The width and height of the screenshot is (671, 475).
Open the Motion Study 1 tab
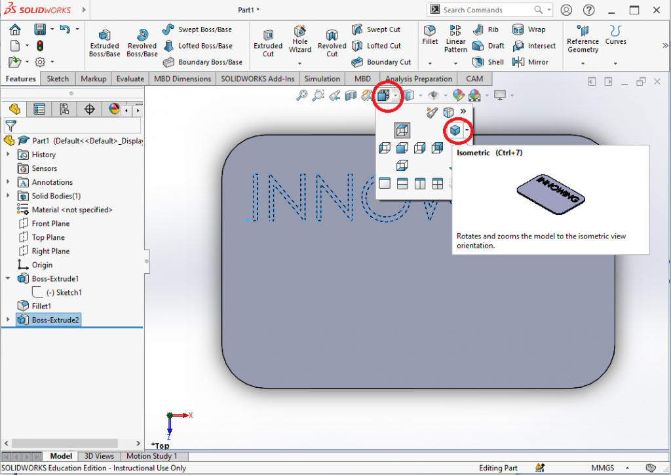tap(151, 456)
